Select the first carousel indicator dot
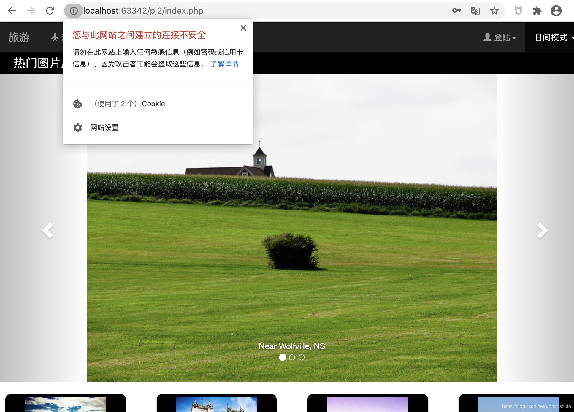Screen dimensions: 574x412 (283, 357)
